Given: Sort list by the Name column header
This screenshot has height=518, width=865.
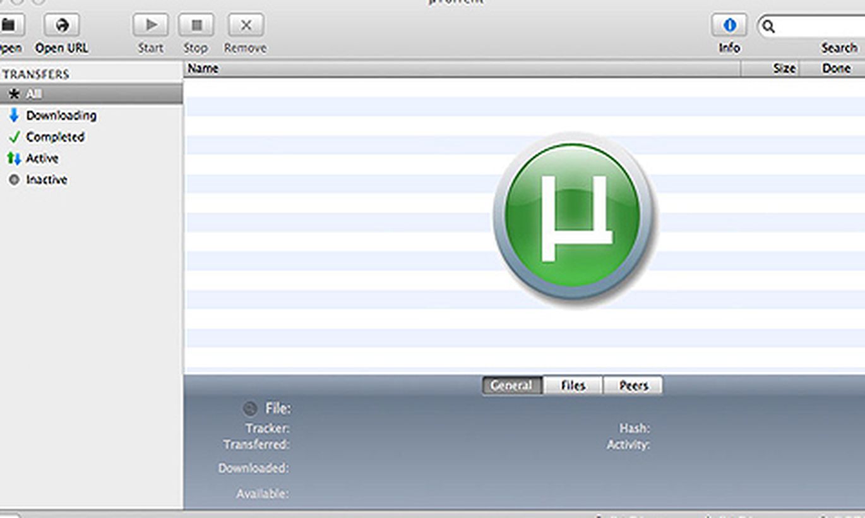Looking at the screenshot, I should coord(462,68).
